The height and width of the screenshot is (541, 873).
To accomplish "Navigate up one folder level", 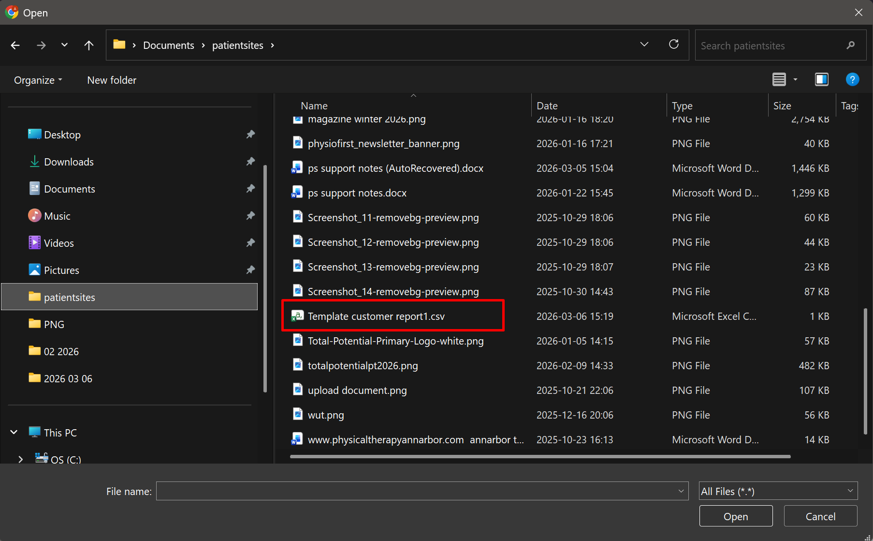I will click(89, 45).
